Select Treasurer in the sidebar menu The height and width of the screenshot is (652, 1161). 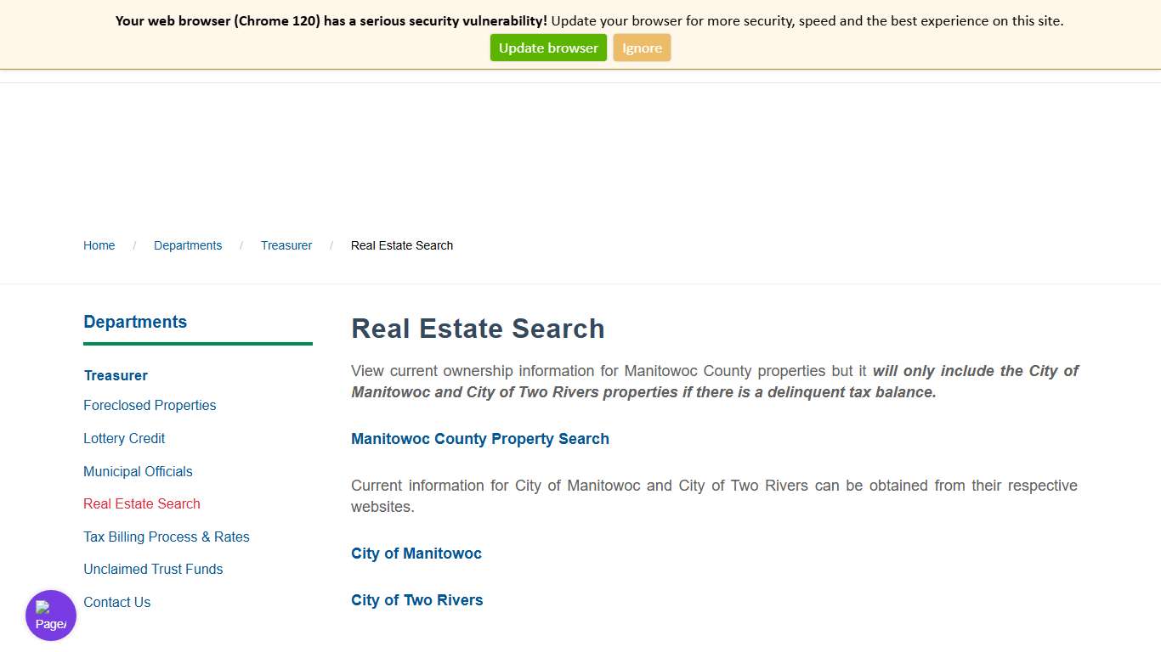pos(116,375)
